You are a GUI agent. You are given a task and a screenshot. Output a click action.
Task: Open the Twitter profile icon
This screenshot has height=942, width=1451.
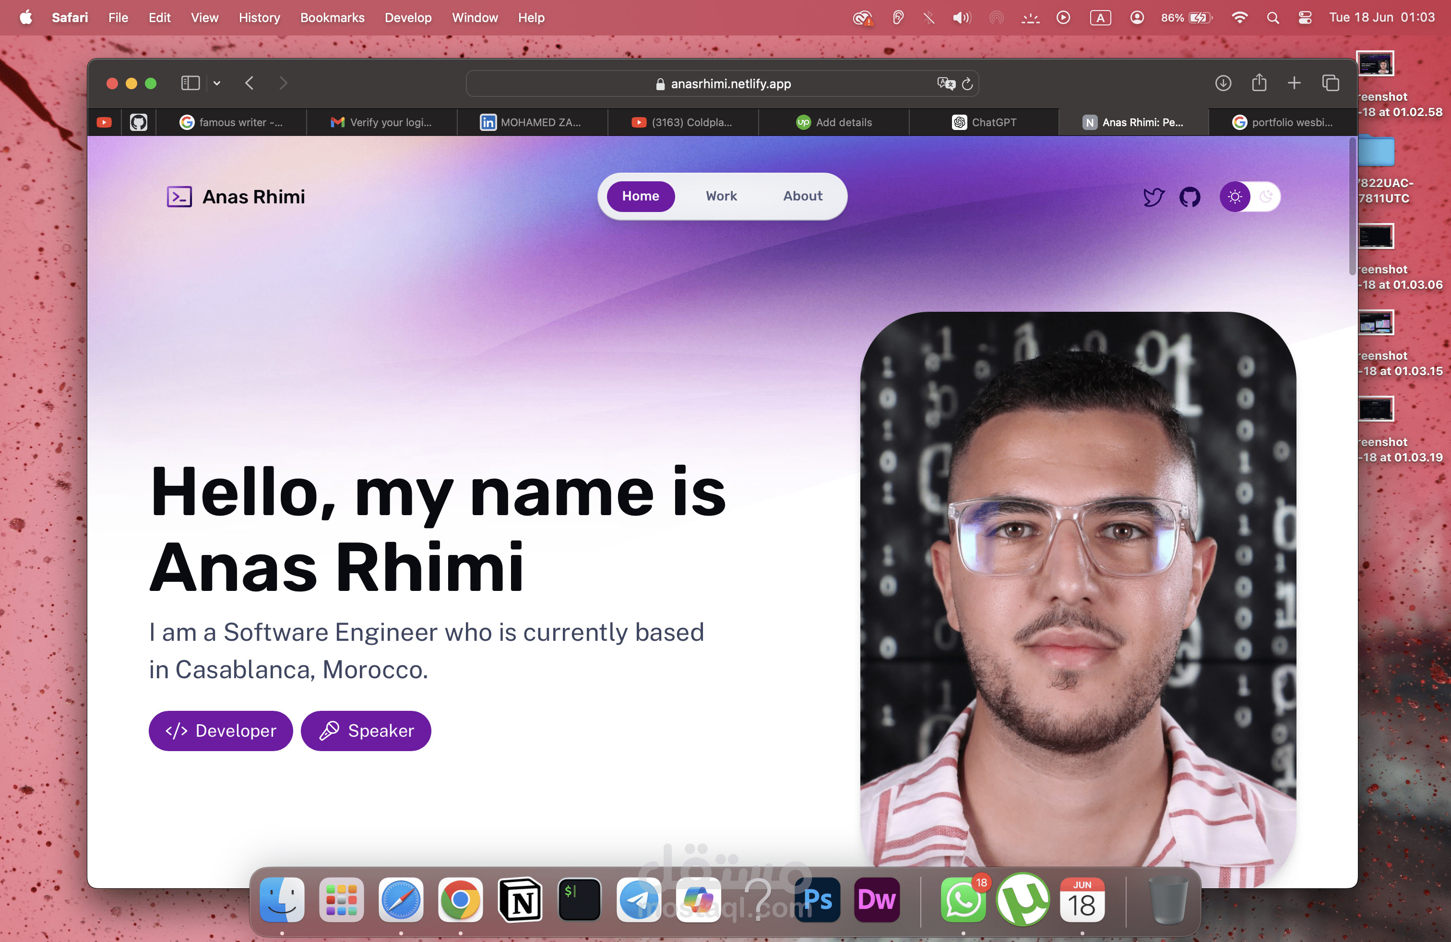tap(1153, 197)
